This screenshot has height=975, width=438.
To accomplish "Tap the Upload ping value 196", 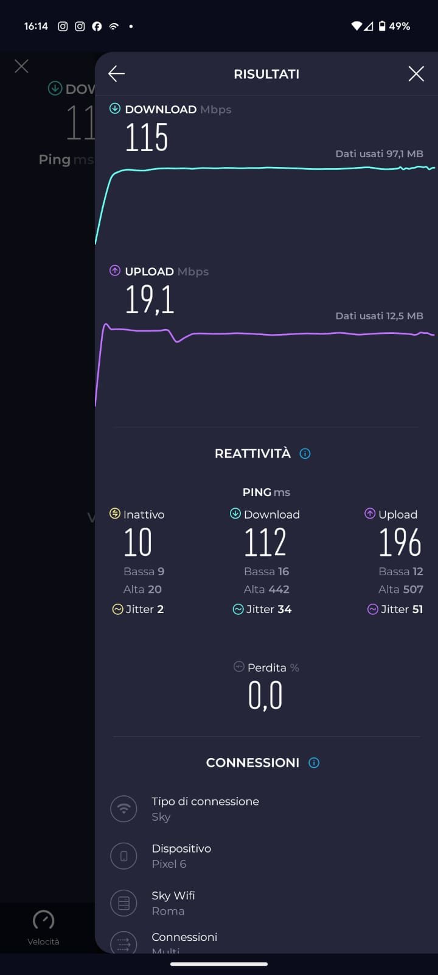I will [x=400, y=542].
